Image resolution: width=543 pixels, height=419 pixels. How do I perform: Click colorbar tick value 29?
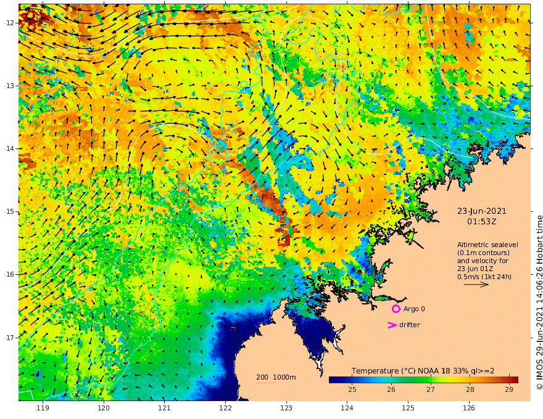pos(508,389)
